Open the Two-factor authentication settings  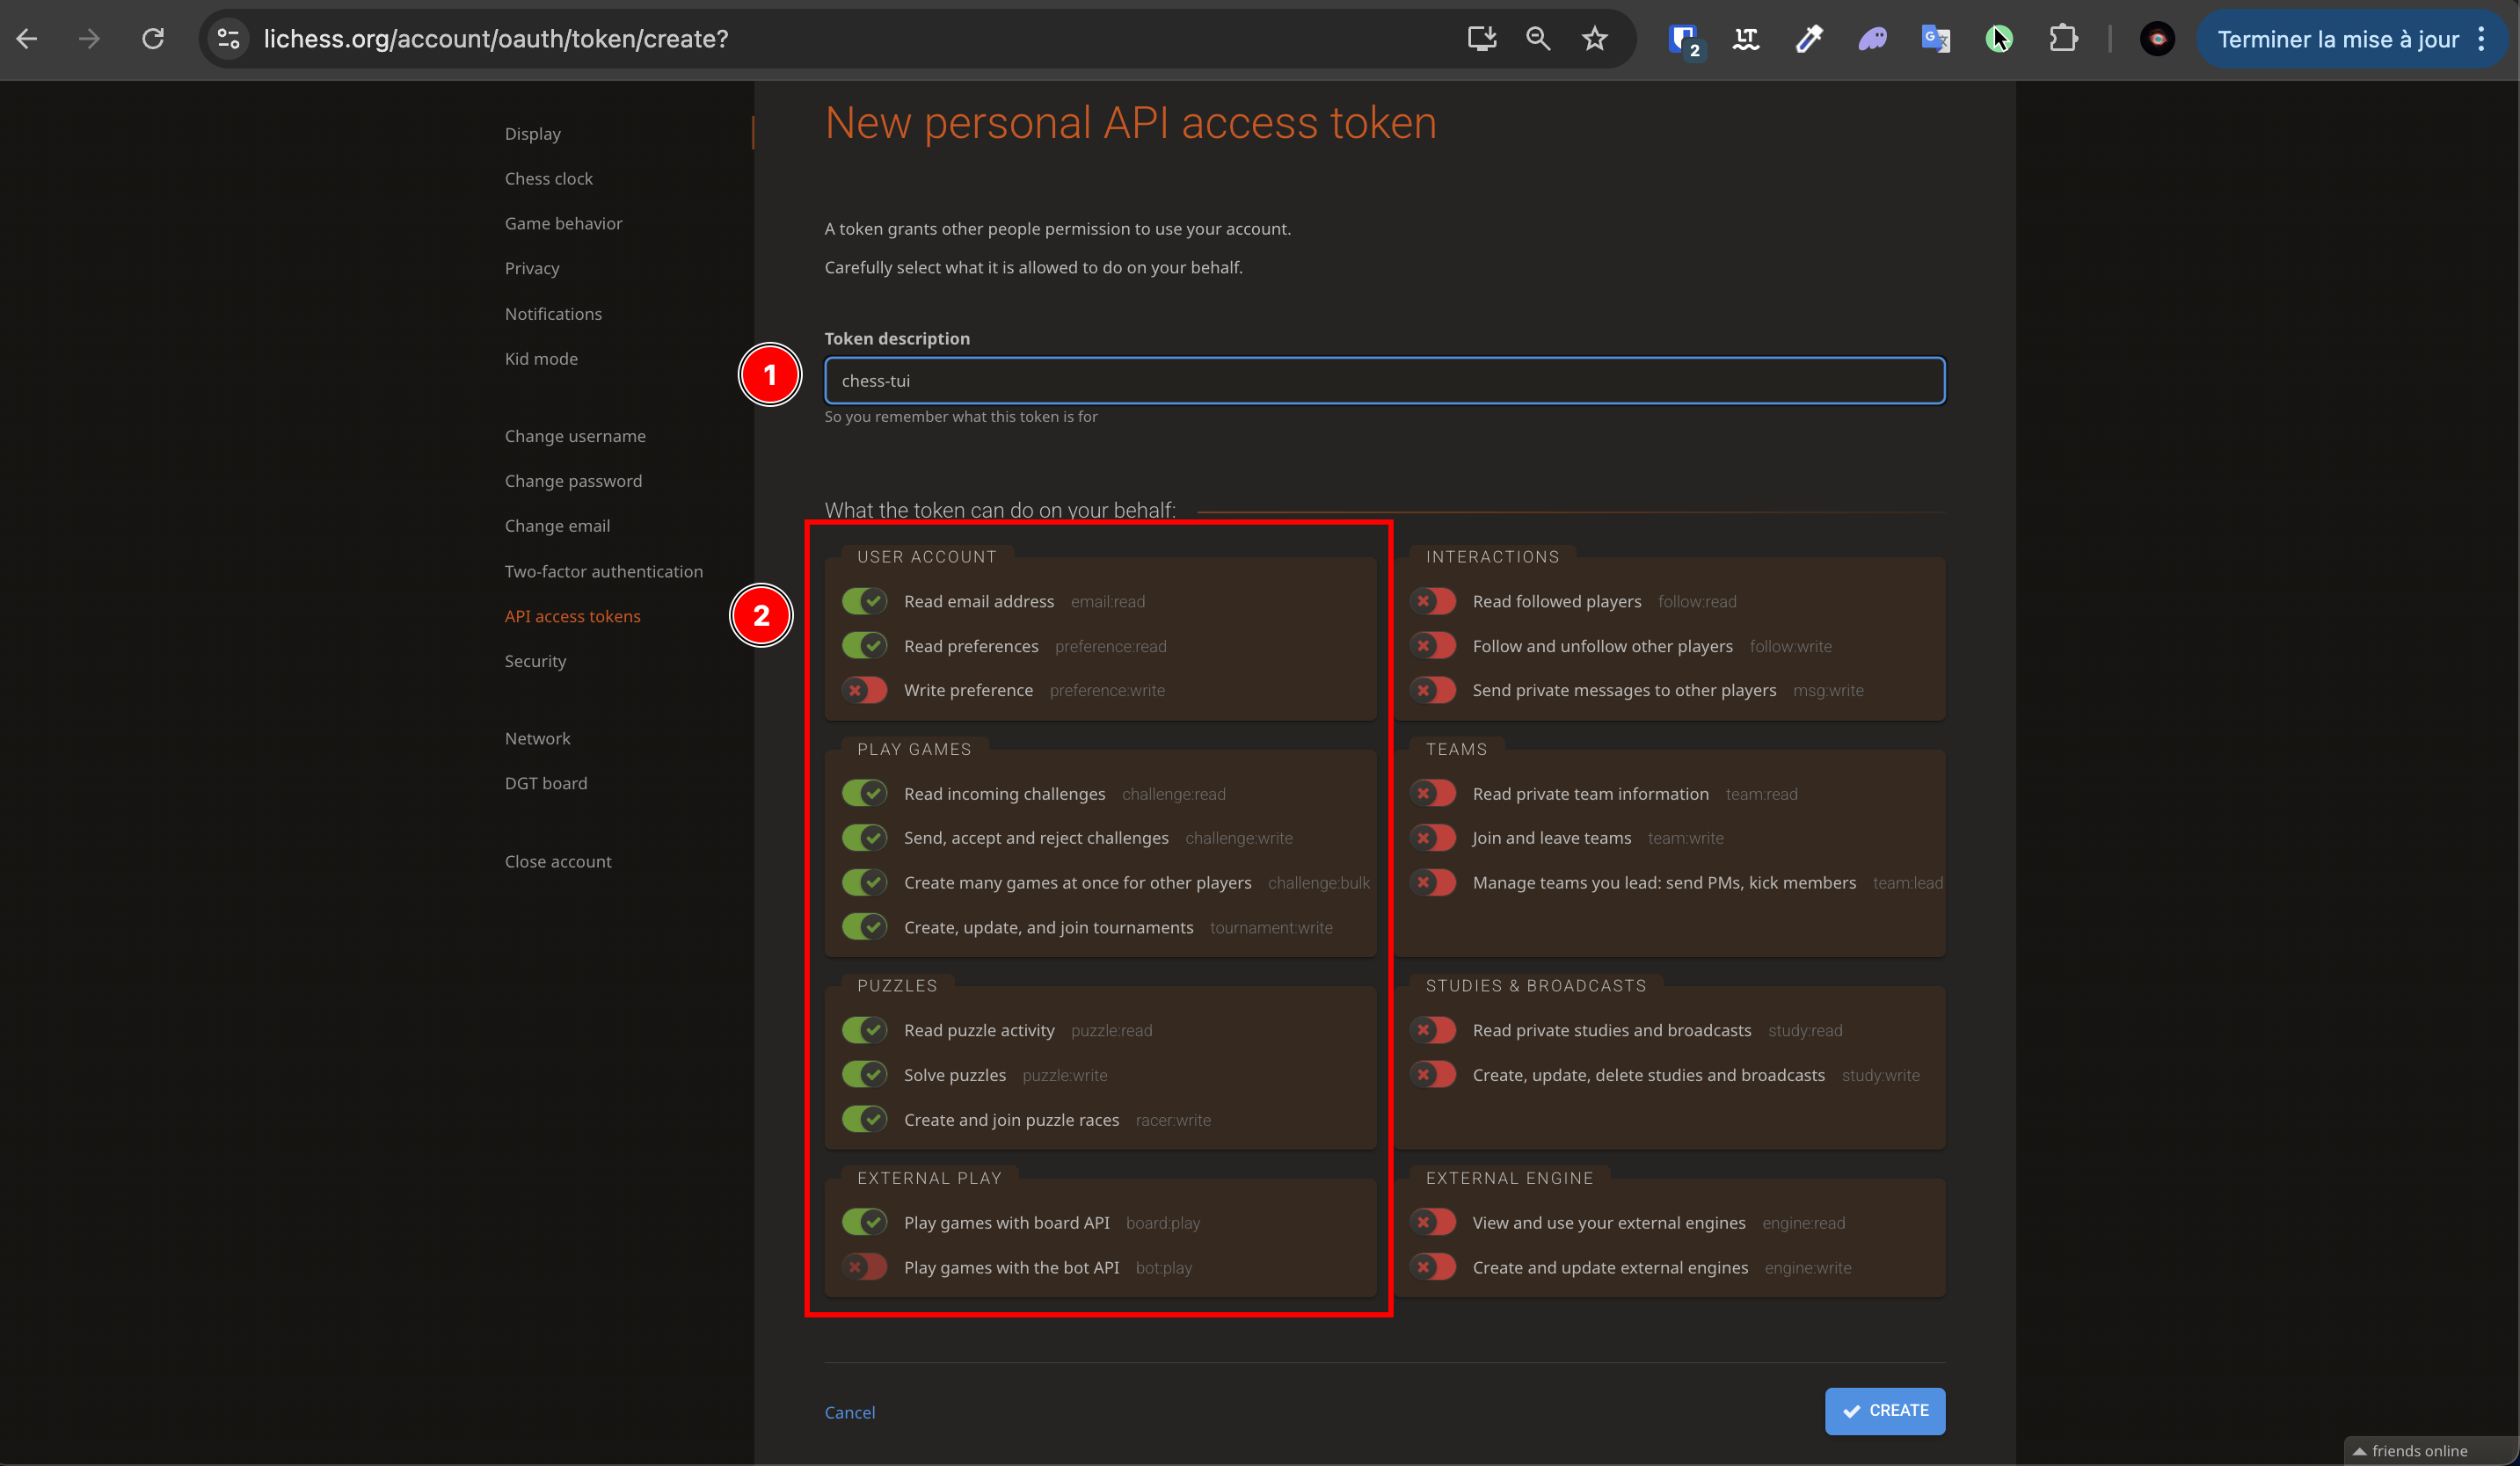(603, 570)
